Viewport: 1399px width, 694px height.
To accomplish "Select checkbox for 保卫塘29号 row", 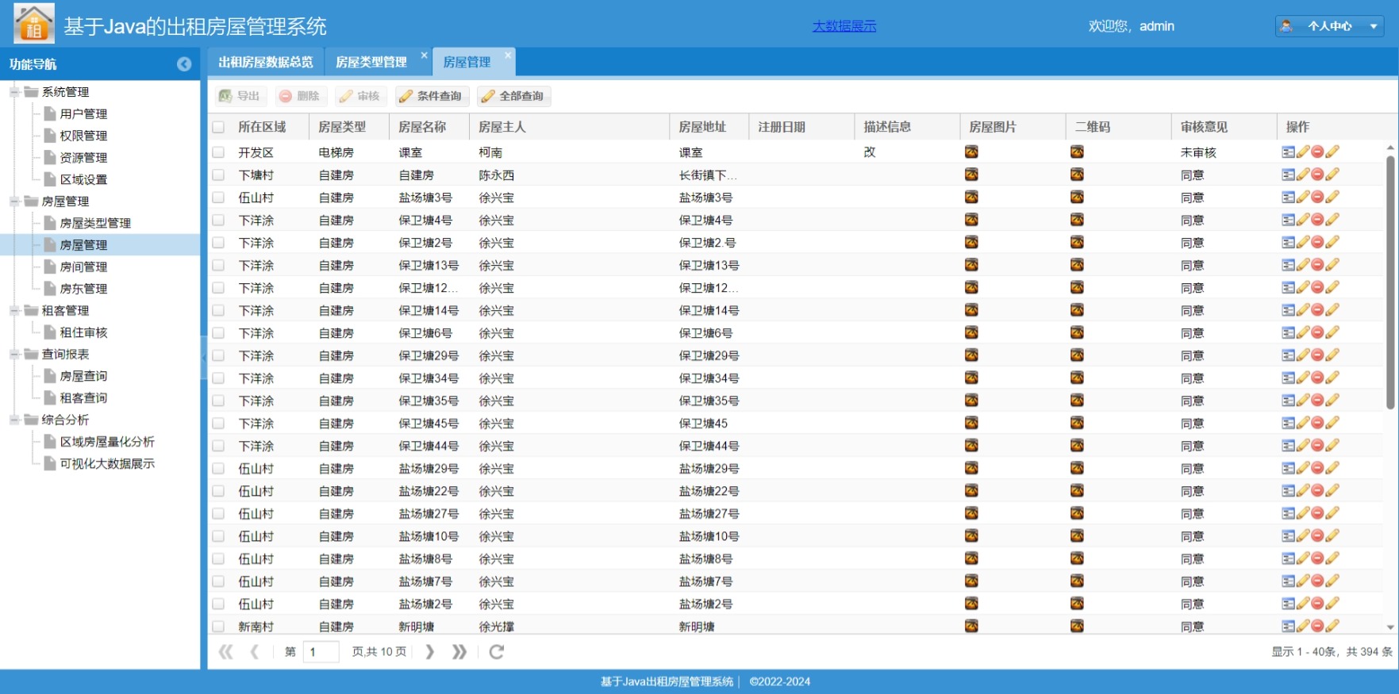I will 218,355.
